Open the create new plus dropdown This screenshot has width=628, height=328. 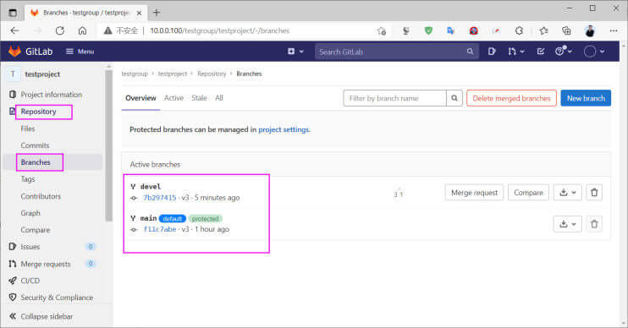tap(295, 52)
